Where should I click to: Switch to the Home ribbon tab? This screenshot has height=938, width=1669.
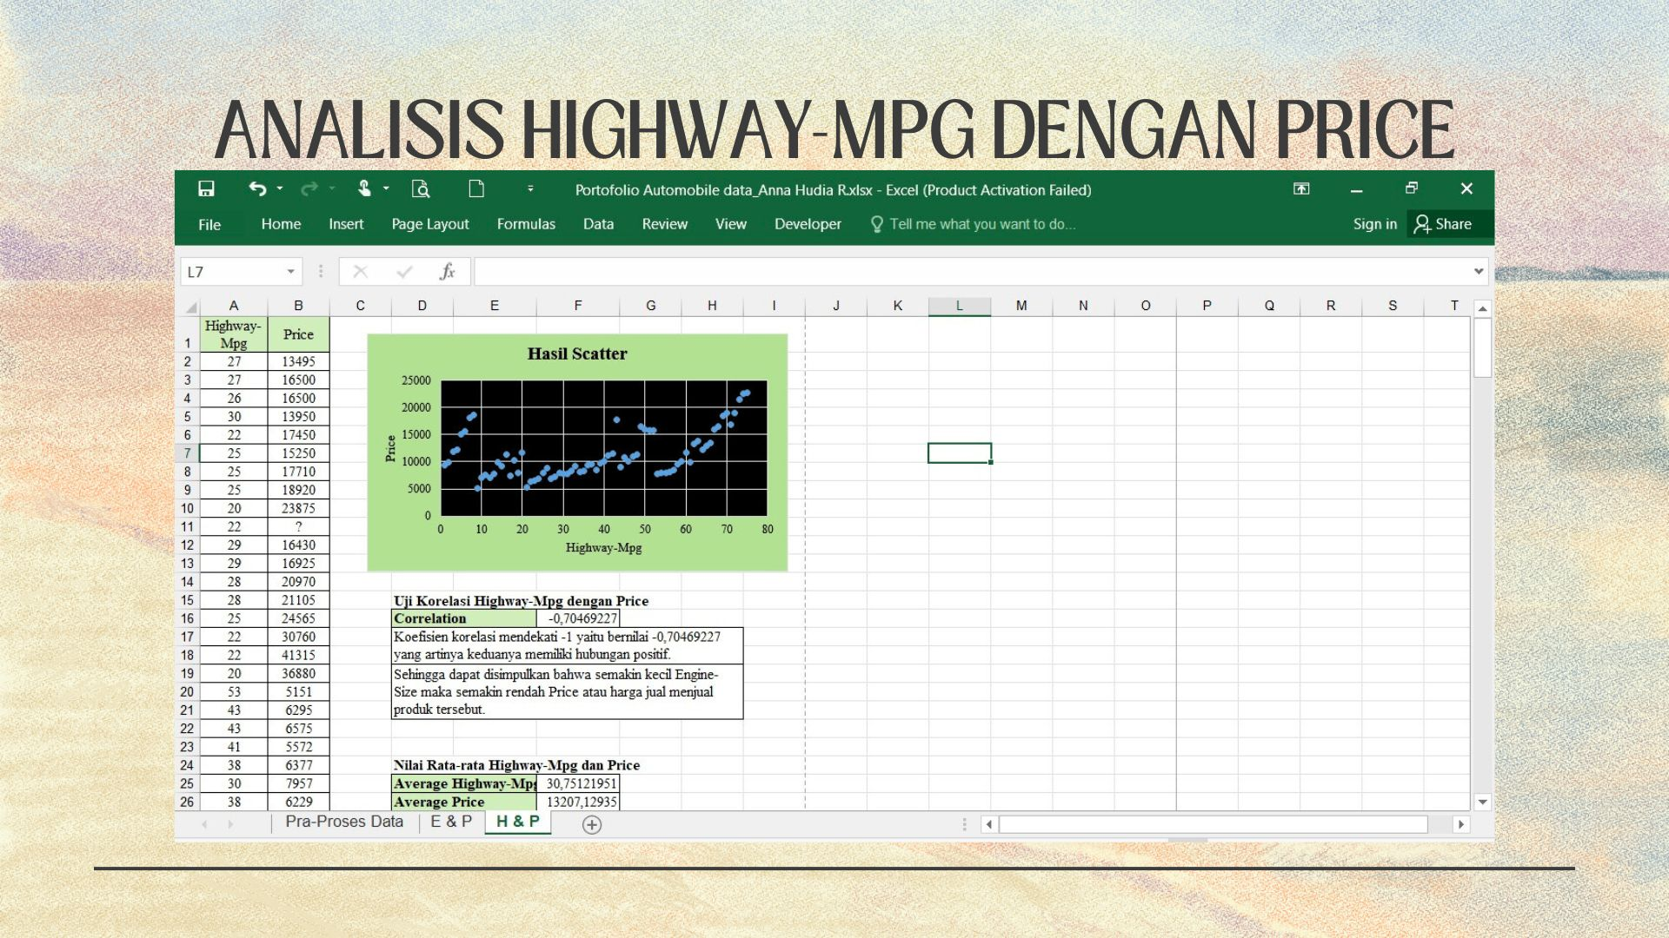pos(281,224)
